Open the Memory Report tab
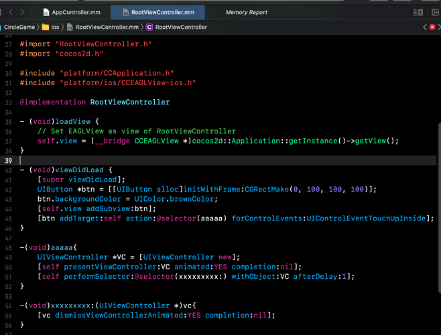The height and width of the screenshot is (335, 441). tap(246, 12)
